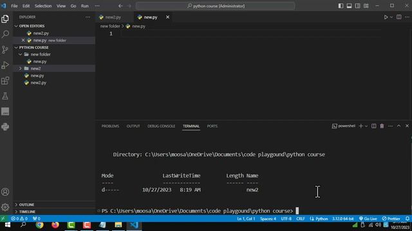
Task: Close the new.py editor tab
Action: [167, 17]
